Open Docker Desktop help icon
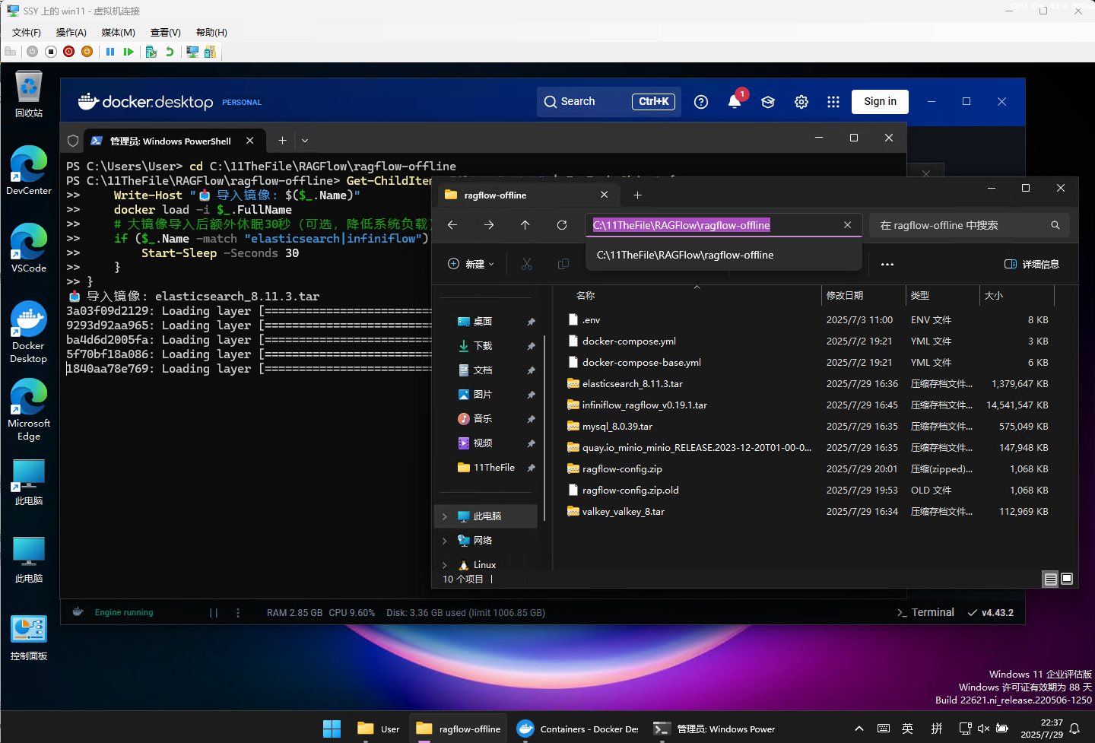This screenshot has height=743, width=1095. (701, 102)
